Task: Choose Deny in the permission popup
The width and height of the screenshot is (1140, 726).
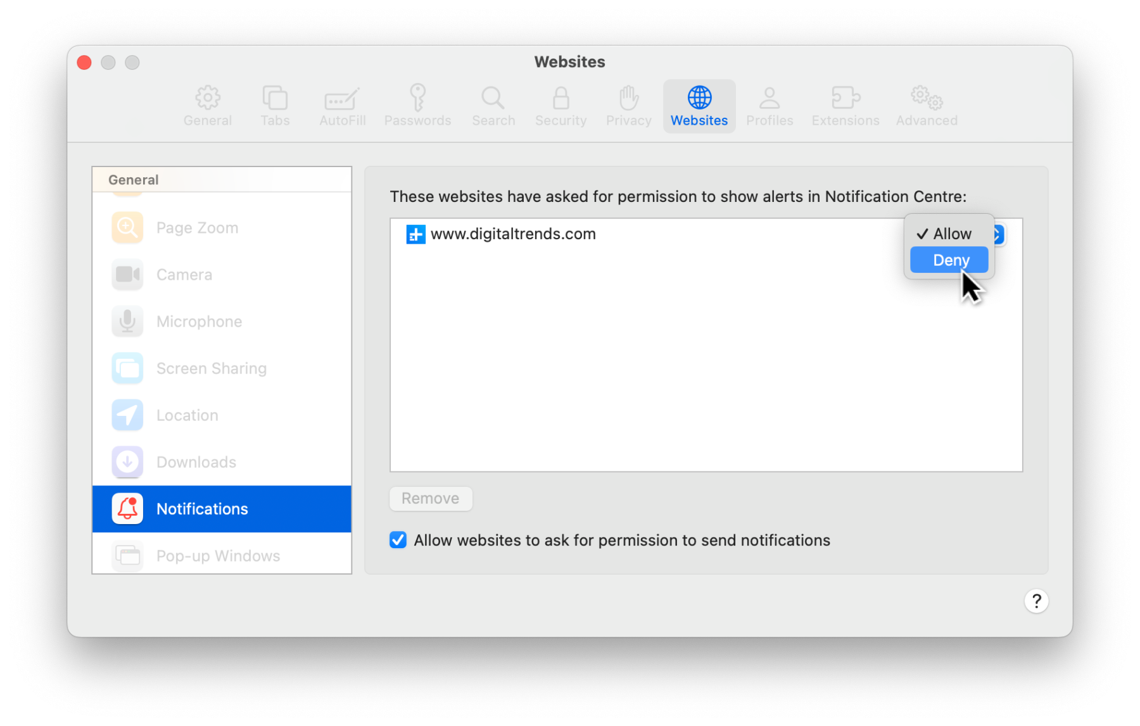Action: (949, 260)
